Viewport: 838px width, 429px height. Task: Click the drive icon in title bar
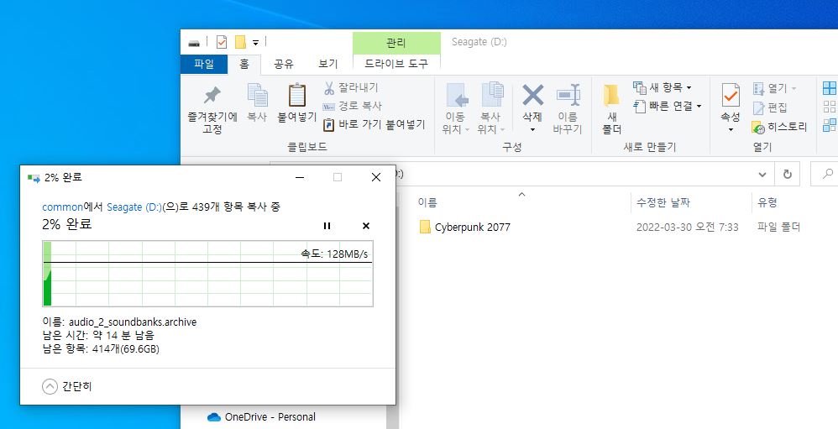click(193, 43)
